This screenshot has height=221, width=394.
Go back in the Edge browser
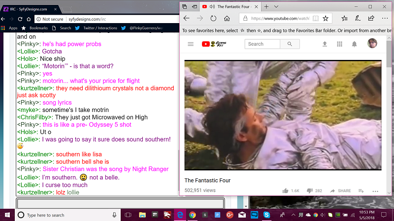(x=186, y=18)
